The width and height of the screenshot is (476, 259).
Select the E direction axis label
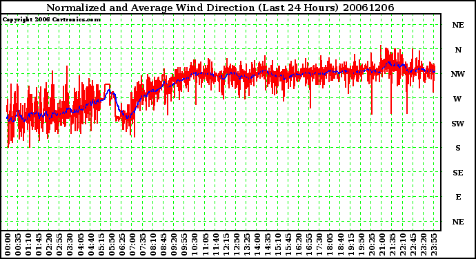[458, 198]
